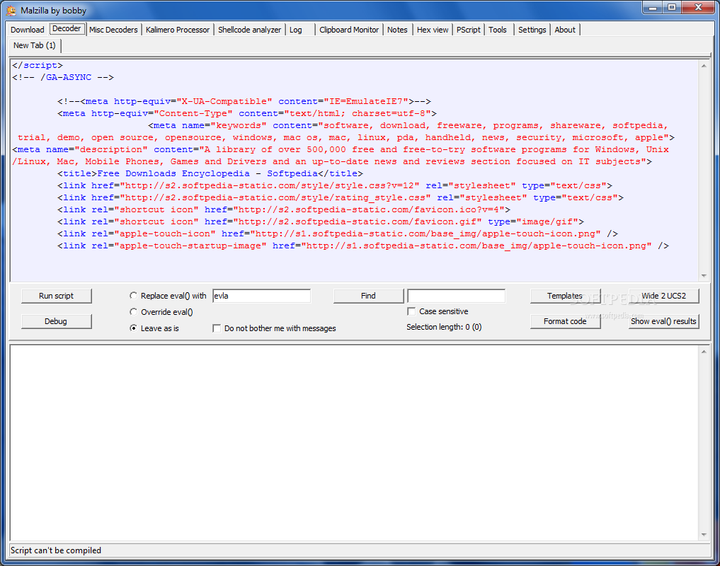Click the Content-Type meta line

tap(247, 113)
